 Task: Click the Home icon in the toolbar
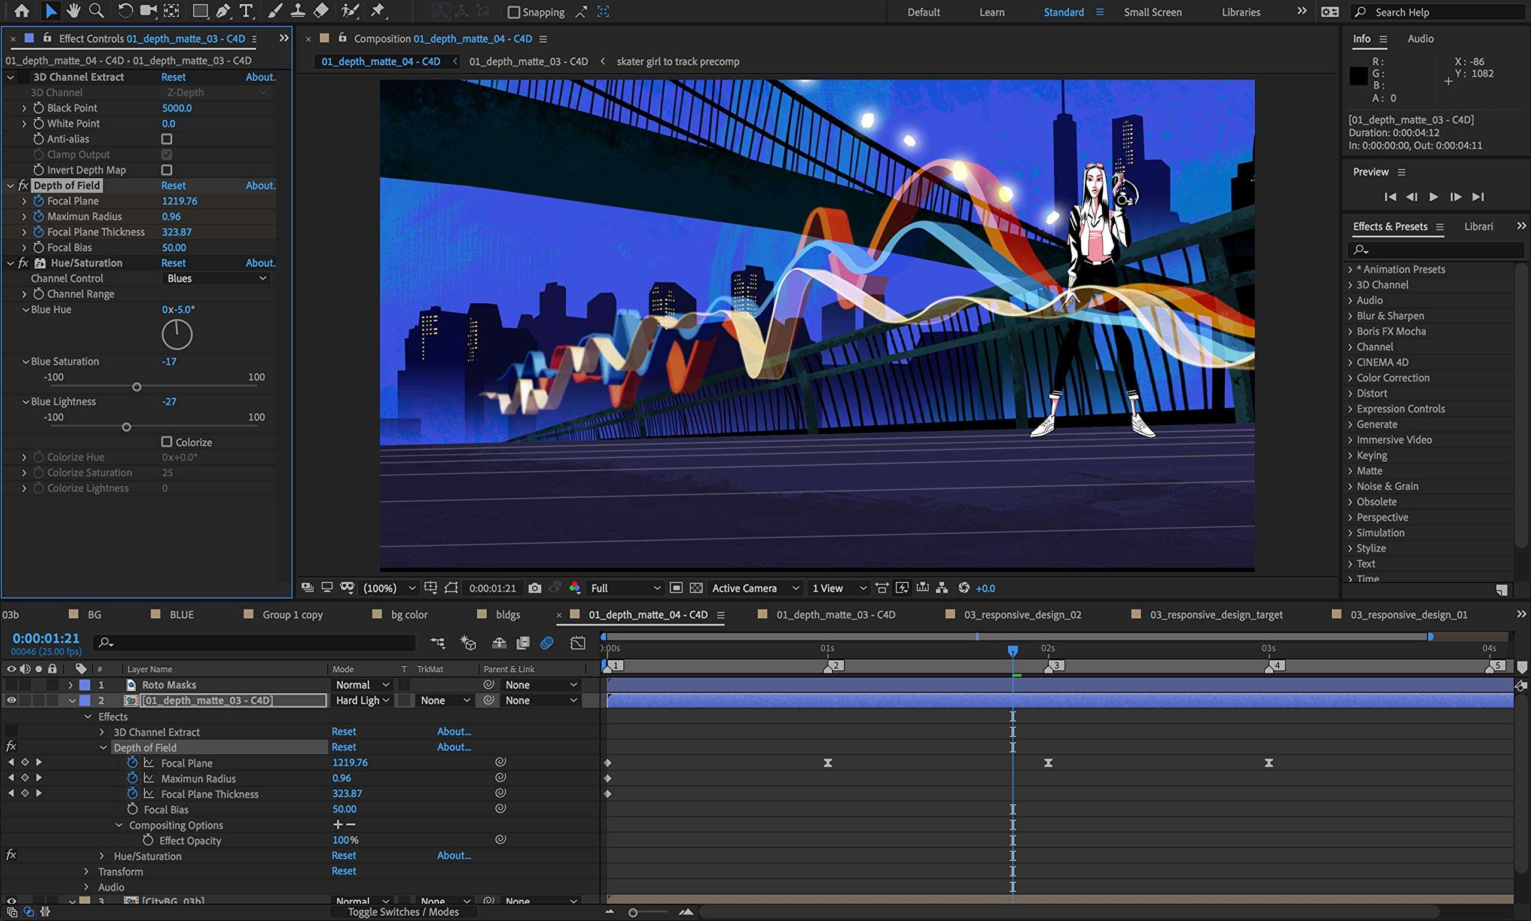coord(22,11)
